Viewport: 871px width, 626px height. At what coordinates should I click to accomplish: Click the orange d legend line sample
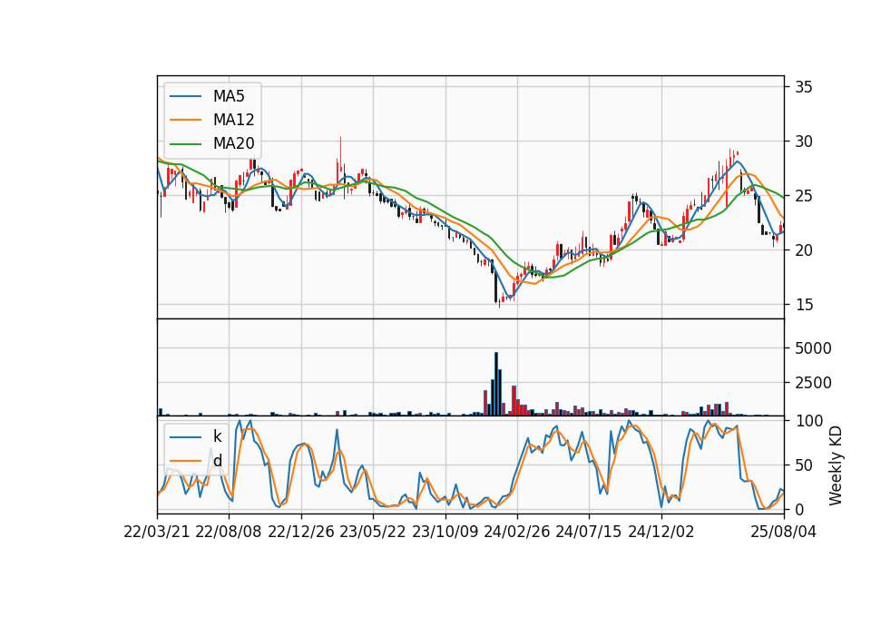coord(185,461)
